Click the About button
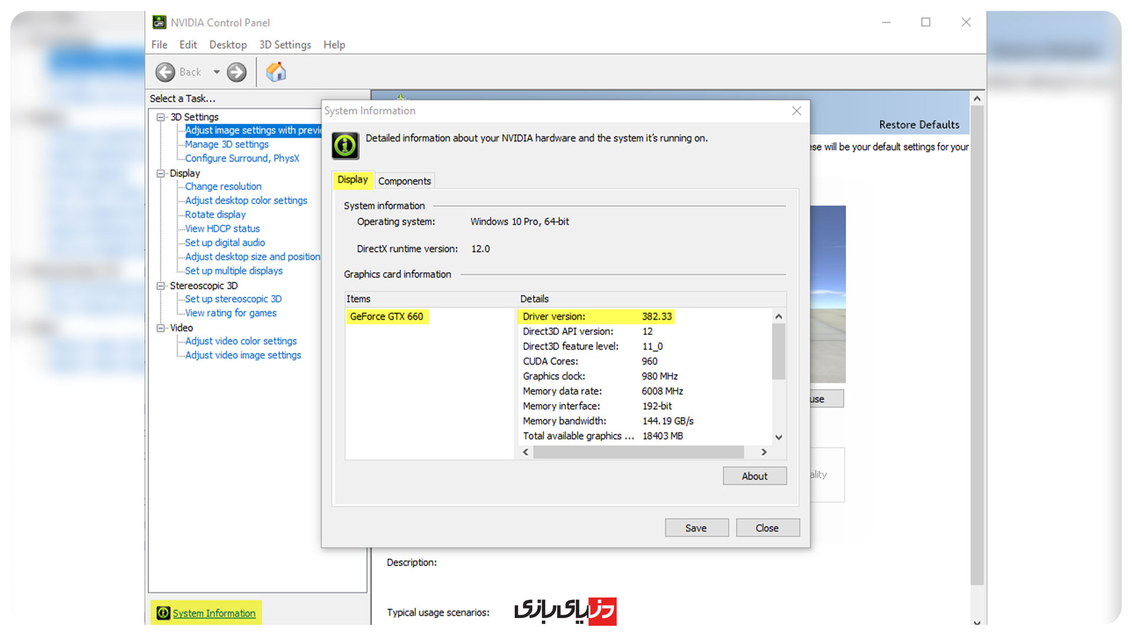1132x637 pixels. pos(755,475)
